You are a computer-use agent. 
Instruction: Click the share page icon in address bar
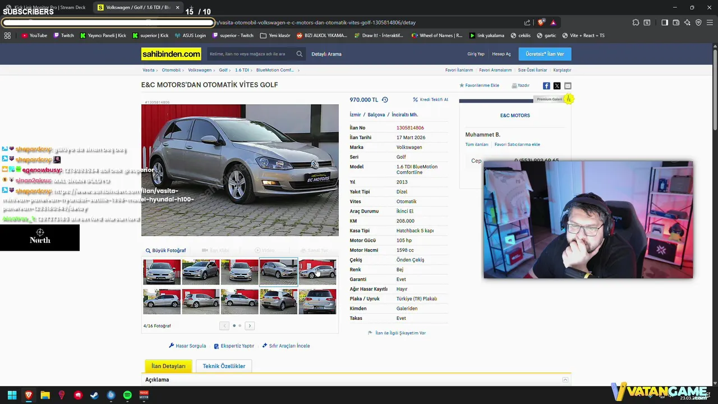(x=527, y=22)
